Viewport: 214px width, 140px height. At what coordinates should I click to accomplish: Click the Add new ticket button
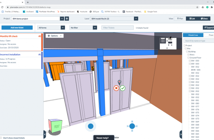[17, 28]
